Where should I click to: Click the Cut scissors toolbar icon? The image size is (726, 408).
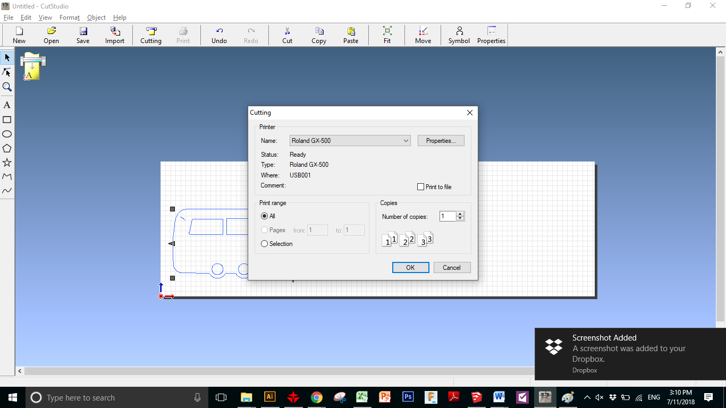click(287, 35)
